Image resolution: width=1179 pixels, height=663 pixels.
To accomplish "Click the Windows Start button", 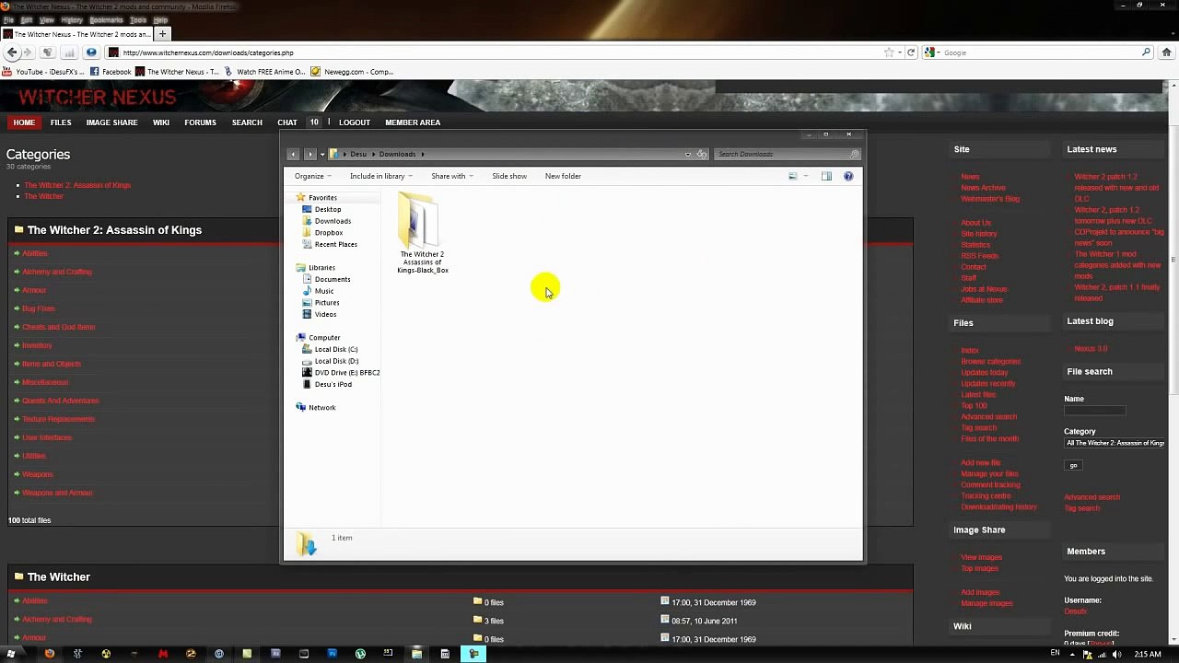I will (x=10, y=654).
